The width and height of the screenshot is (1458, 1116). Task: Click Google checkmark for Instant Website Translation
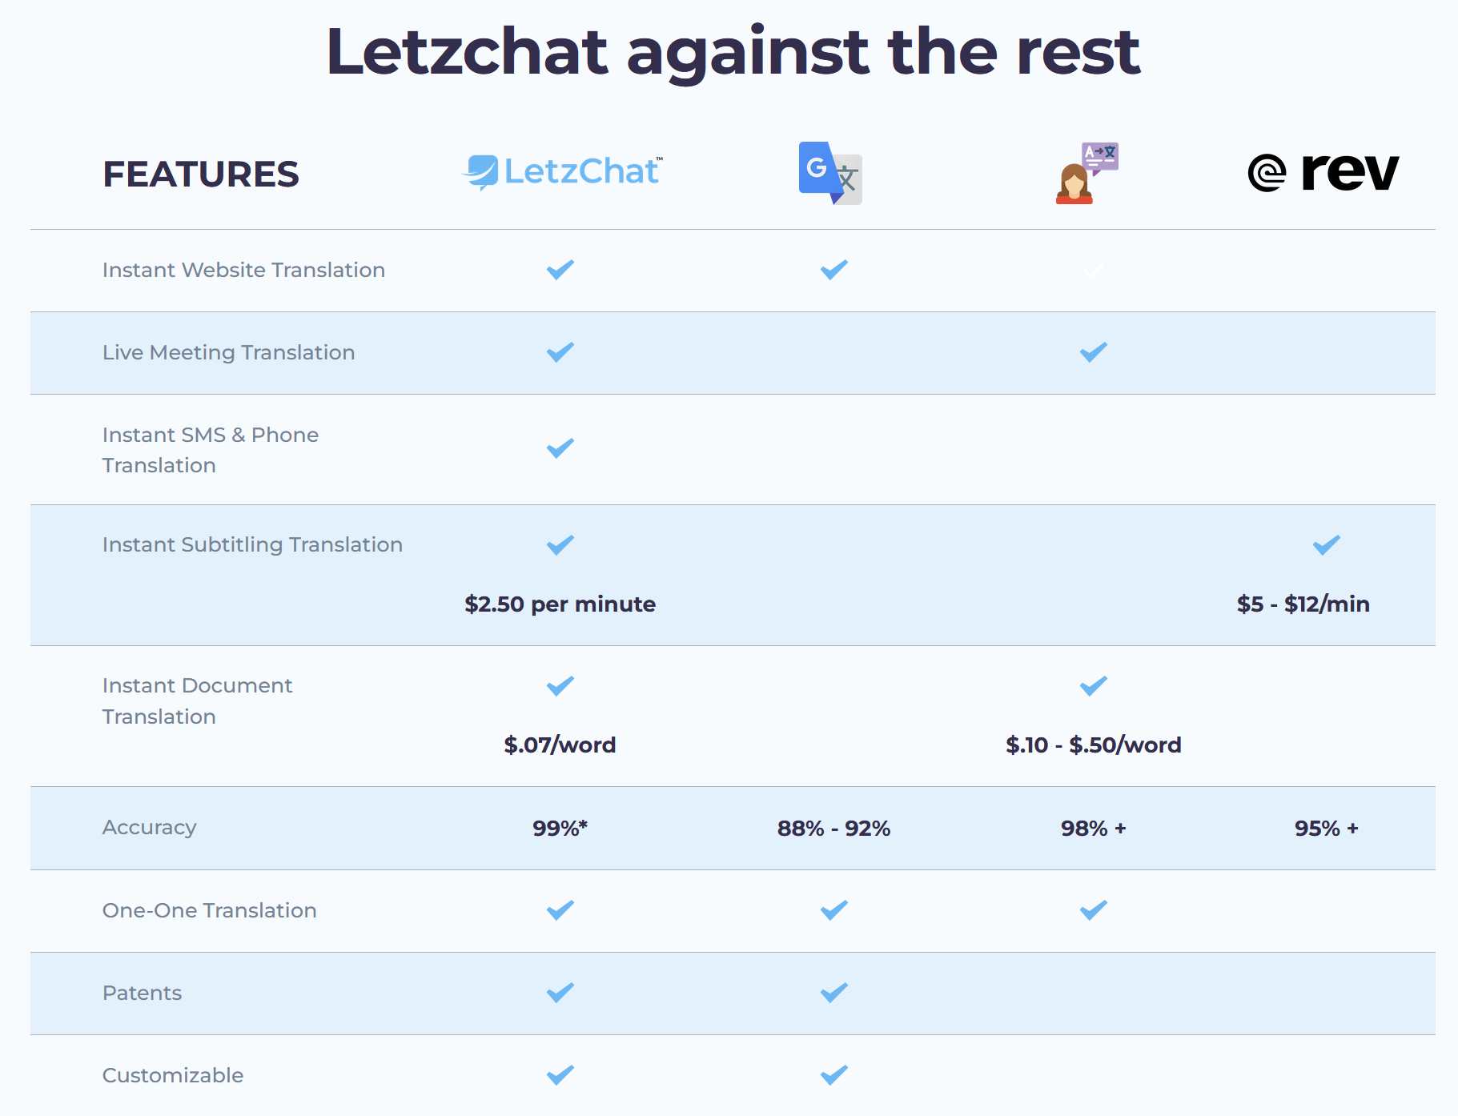point(833,270)
